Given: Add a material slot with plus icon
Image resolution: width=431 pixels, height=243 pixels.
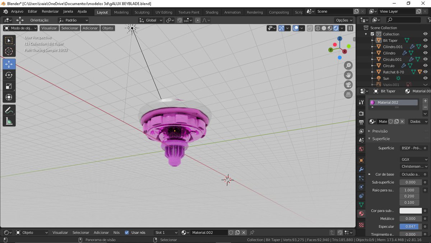Looking at the screenshot, I should coord(425,101).
